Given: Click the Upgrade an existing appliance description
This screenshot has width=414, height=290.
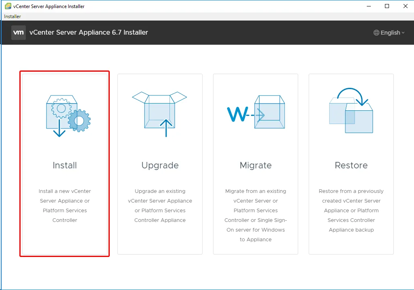Looking at the screenshot, I should pos(160,206).
